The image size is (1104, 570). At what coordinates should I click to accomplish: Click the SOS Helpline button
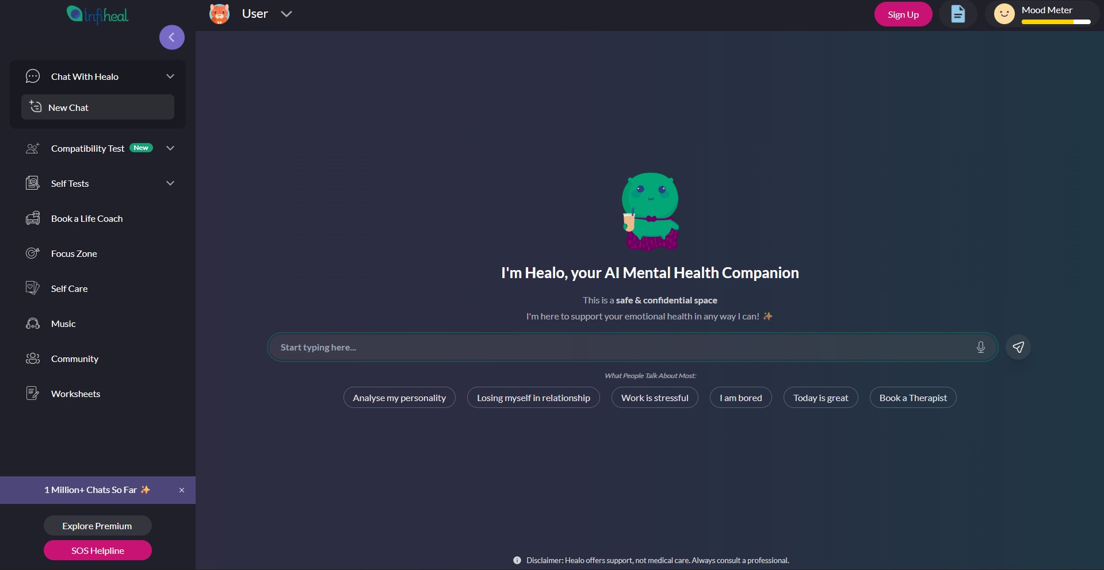[98, 550]
